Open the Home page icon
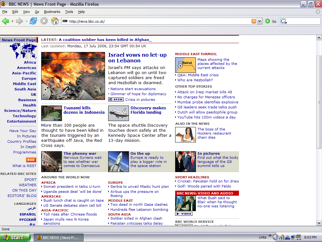 coord(55,21)
